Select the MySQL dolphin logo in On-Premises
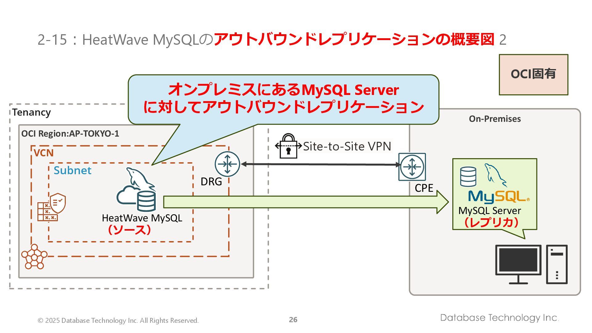This screenshot has width=592, height=333. point(496,175)
